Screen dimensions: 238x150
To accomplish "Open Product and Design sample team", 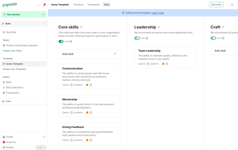I will (x=21, y=46).
